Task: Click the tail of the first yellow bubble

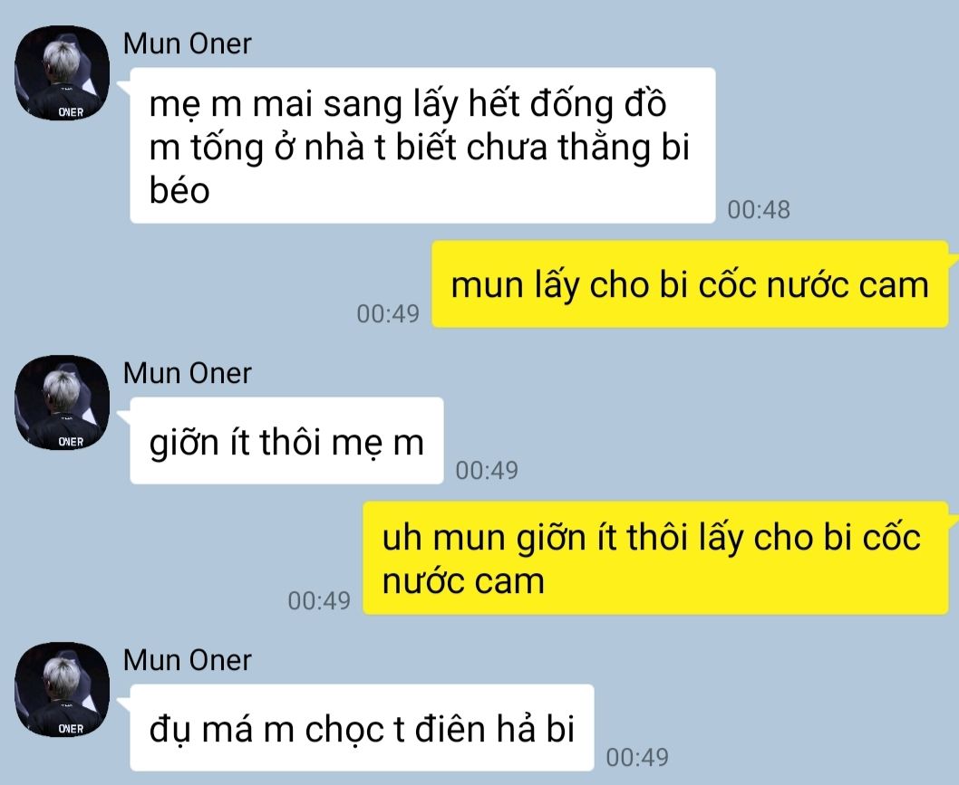Action: pos(954,258)
